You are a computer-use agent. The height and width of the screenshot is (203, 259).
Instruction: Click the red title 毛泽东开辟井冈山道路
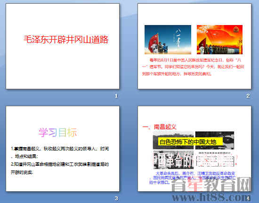[x=66, y=39]
